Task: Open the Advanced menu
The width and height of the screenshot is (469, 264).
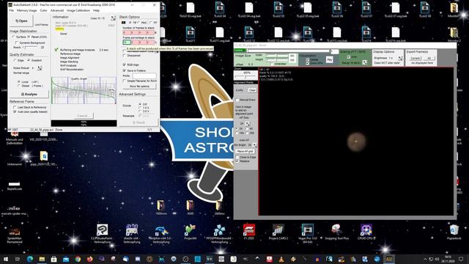Action: point(57,10)
